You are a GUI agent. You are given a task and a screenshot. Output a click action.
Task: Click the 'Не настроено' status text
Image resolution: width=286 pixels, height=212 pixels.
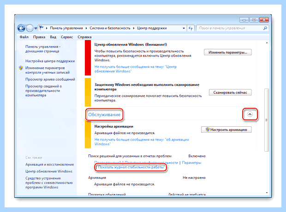(194, 177)
